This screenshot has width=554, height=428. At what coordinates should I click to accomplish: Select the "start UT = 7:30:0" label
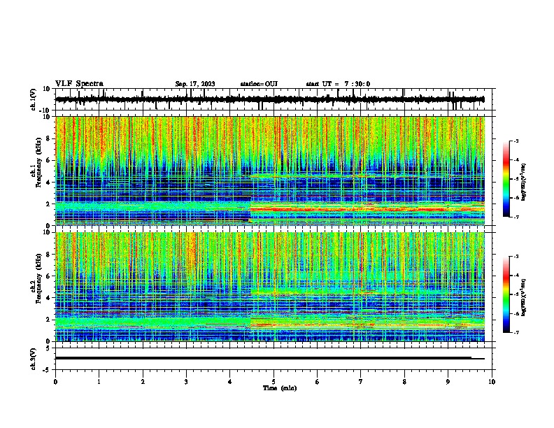tap(338, 84)
